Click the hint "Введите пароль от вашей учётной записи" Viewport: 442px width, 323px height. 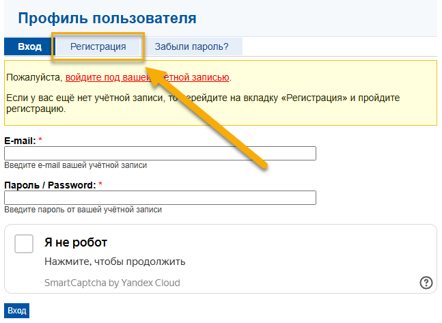point(83,210)
